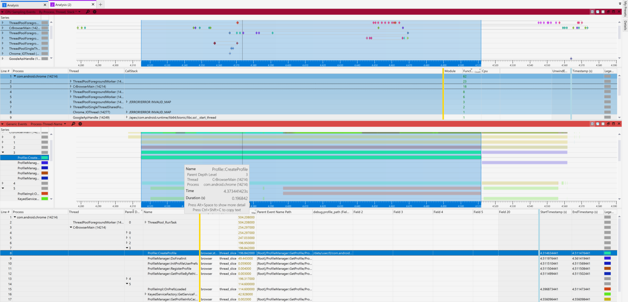Image resolution: width=628 pixels, height=302 pixels.
Task: Open a new analysis tab with the plus button
Action: (100, 5)
